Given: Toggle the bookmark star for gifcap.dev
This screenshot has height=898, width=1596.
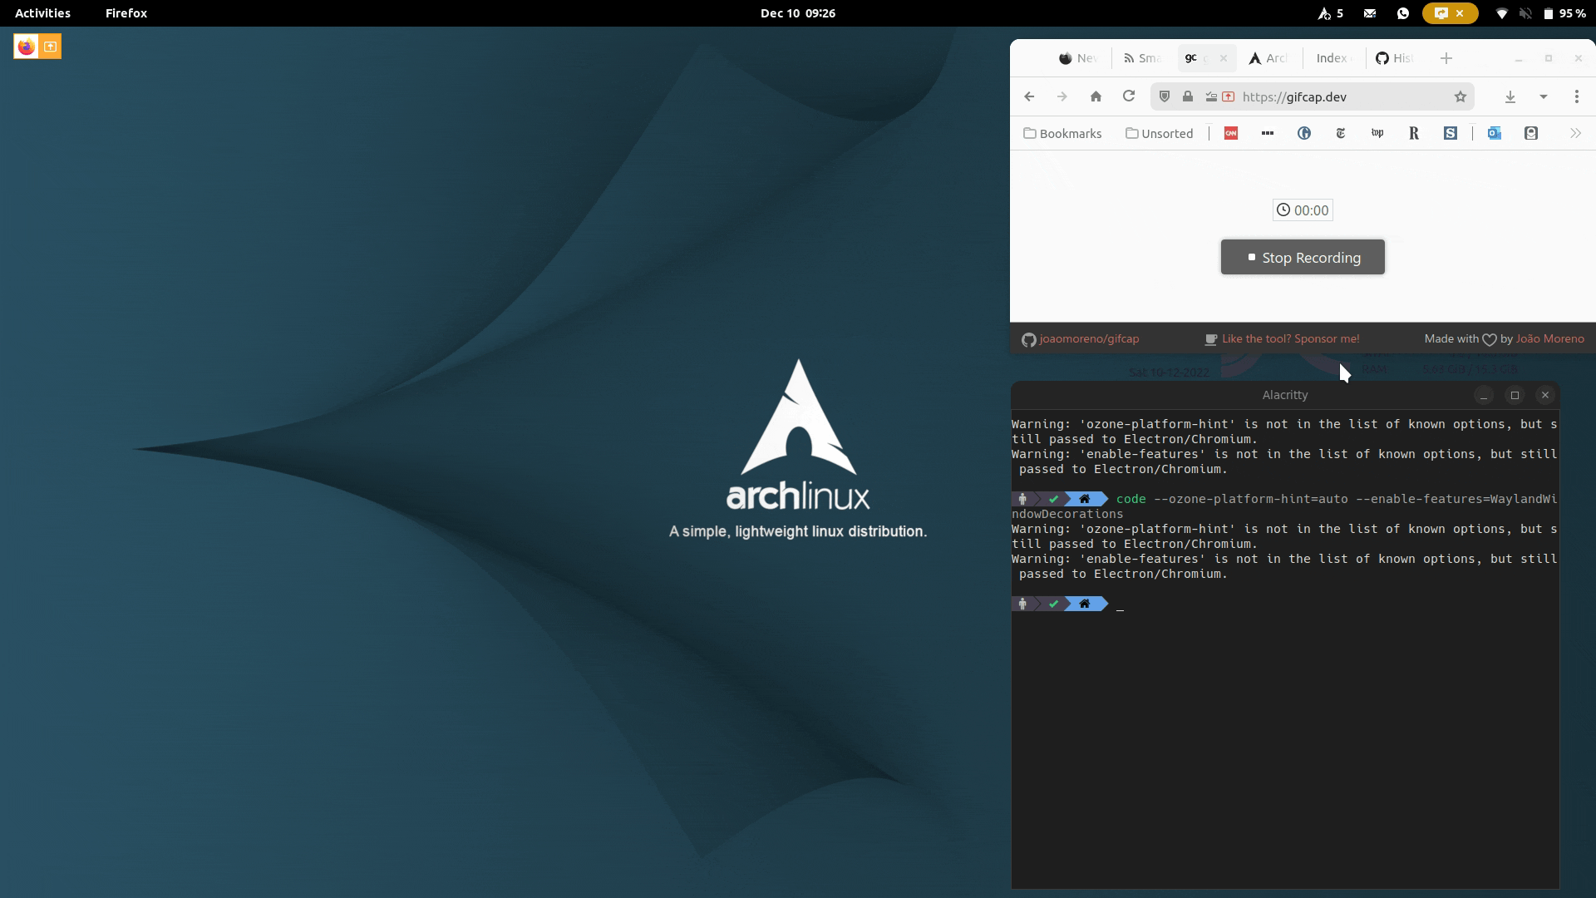Looking at the screenshot, I should point(1460,96).
